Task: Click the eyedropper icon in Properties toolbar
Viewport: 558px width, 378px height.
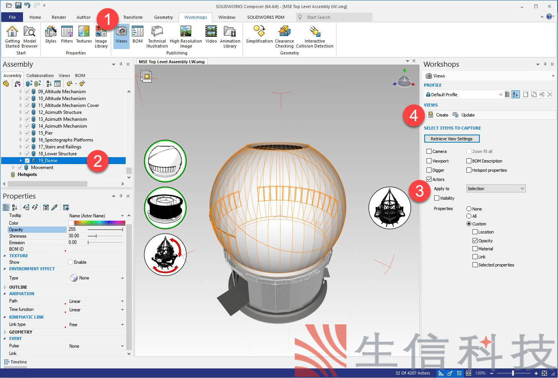Action: tap(54, 207)
